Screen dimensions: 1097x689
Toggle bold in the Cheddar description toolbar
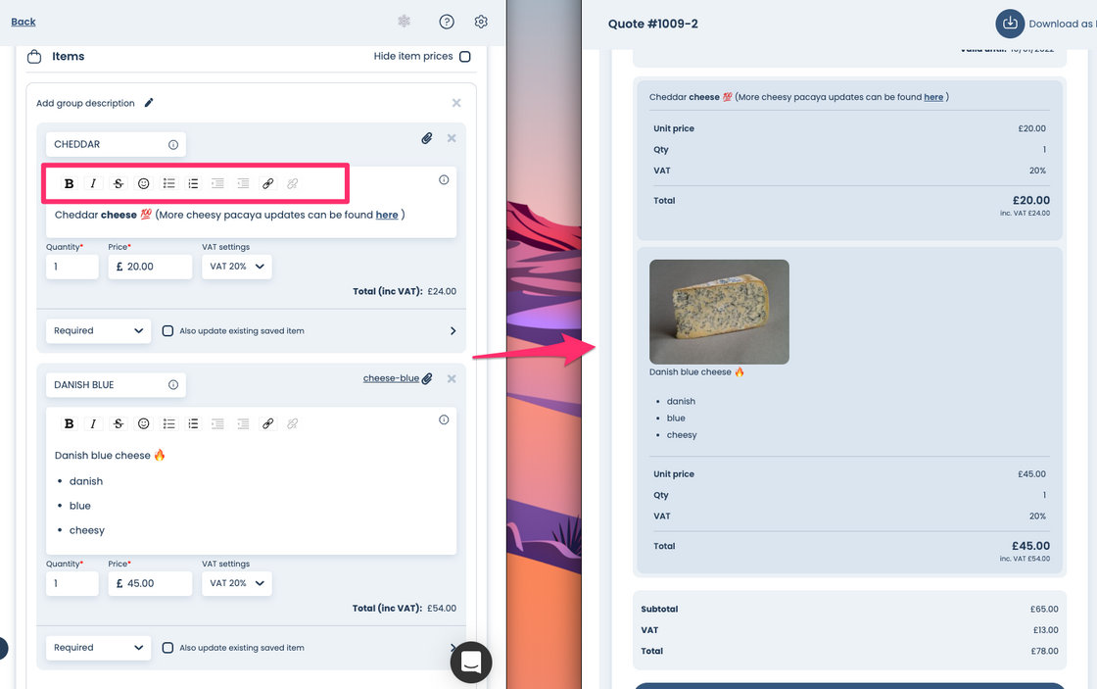click(69, 183)
